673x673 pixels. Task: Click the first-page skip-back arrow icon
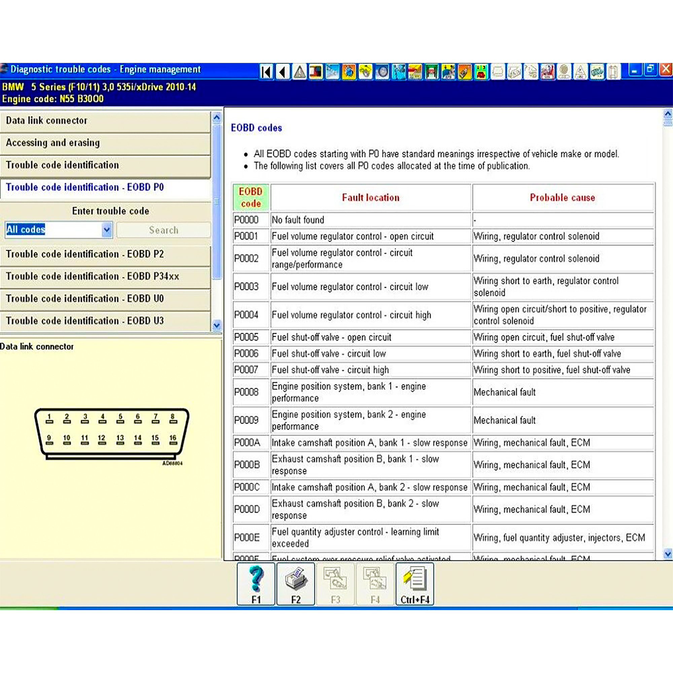tap(266, 72)
